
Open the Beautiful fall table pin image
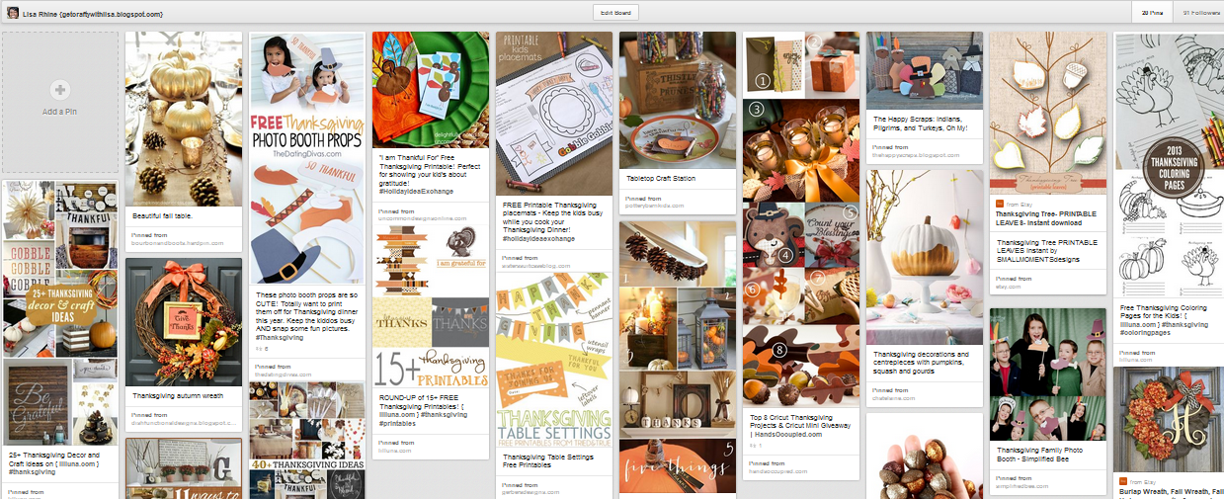point(184,118)
